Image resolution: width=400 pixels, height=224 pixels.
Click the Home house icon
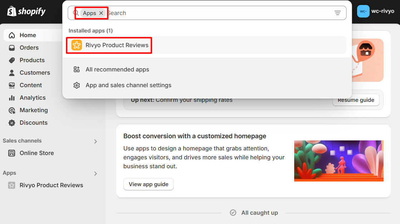(12, 35)
